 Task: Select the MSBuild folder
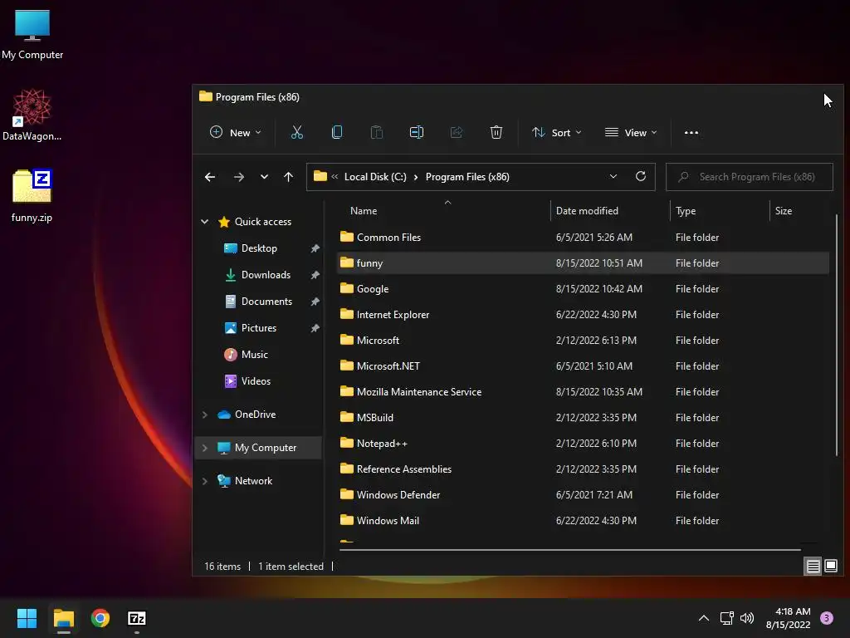point(583,418)
